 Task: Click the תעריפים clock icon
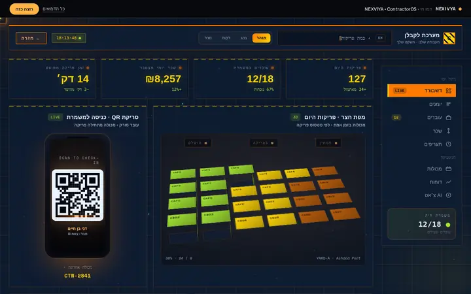(x=449, y=144)
